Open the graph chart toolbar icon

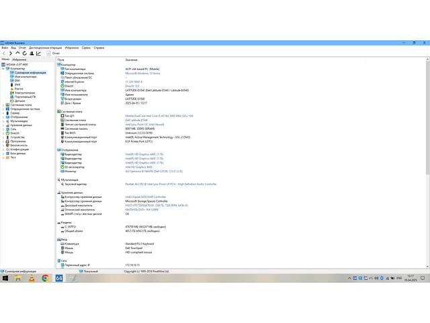[39, 53]
